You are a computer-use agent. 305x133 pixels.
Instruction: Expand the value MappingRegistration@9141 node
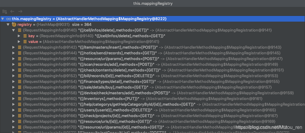point(19,42)
